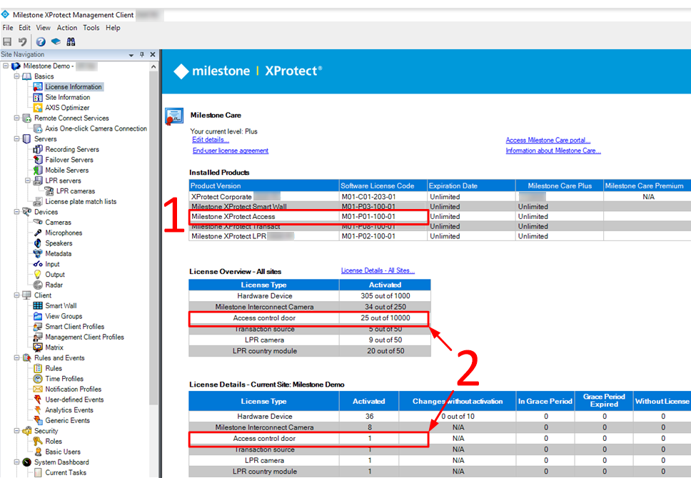Collapse the Basics tree node
Image resolution: width=691 pixels, height=478 pixels.
[16, 76]
